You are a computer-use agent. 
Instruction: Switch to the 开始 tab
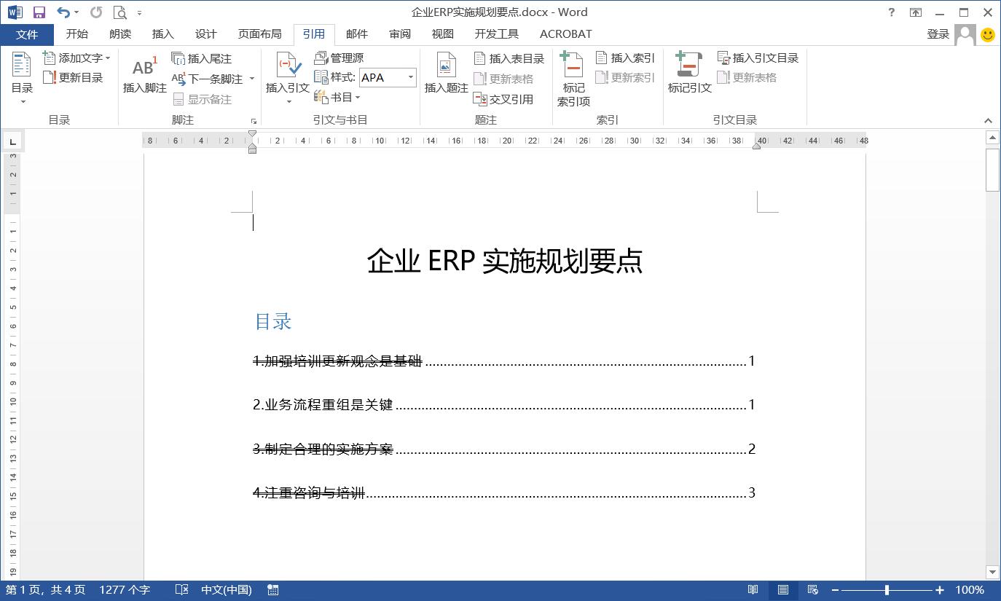(77, 34)
